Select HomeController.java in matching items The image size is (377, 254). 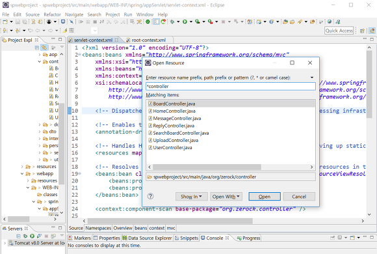[x=231, y=111]
